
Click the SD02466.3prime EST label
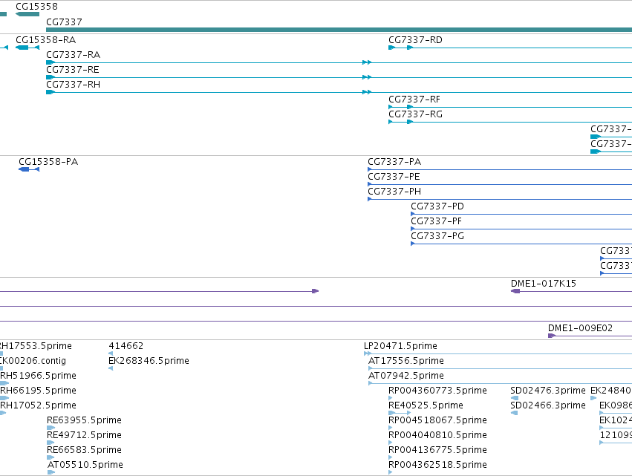[x=548, y=406]
